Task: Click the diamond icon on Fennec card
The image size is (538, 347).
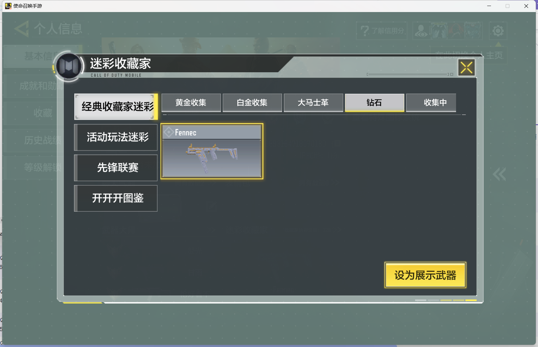Action: pyautogui.click(x=169, y=132)
